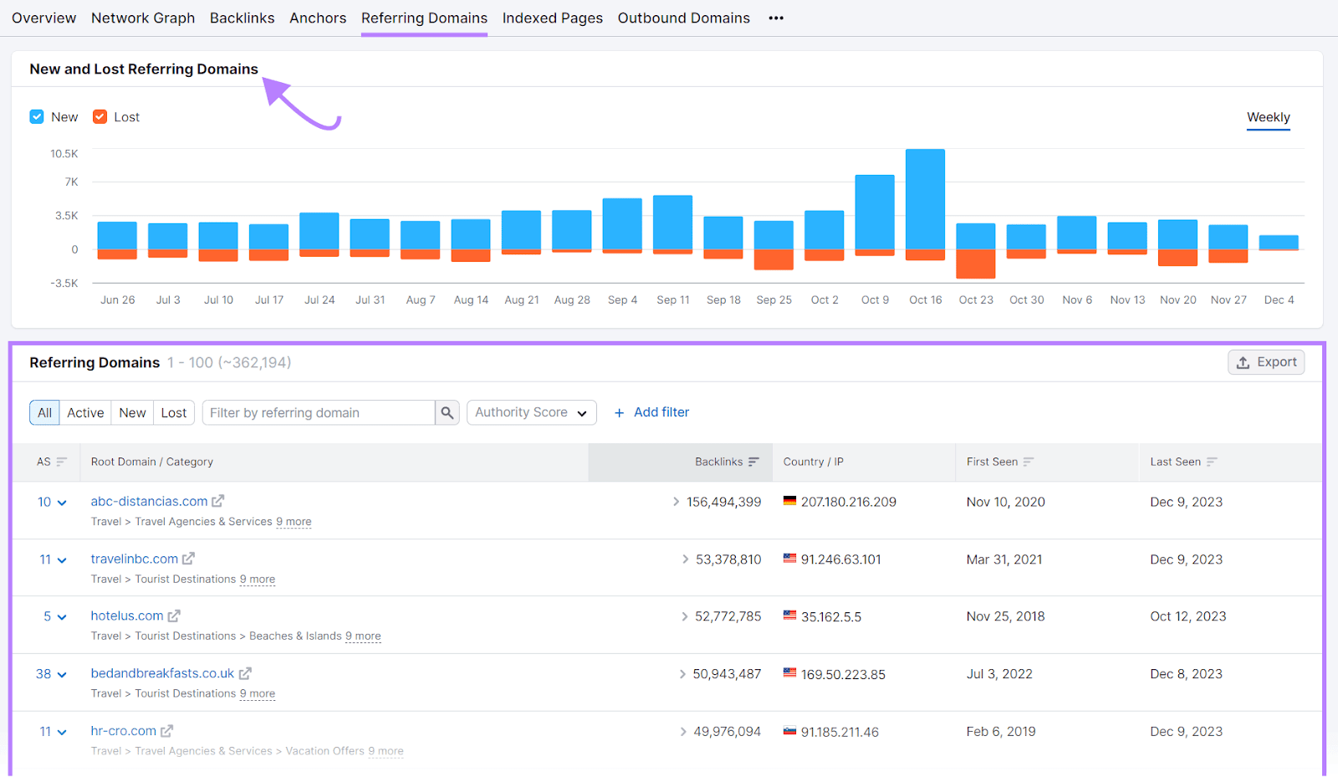Go to Outbound Domains tab
The image size is (1338, 777).
tap(684, 18)
